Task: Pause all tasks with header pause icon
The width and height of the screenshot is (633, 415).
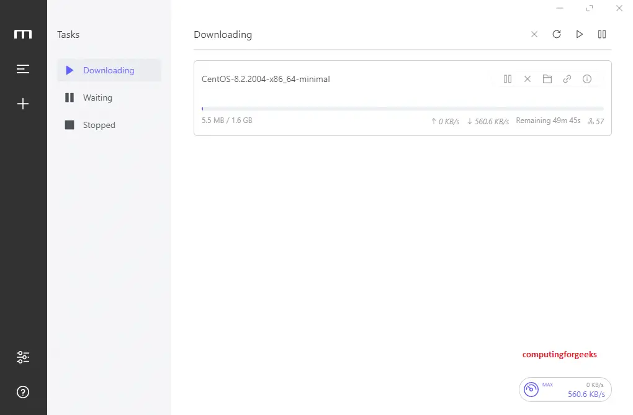Action: [x=602, y=34]
